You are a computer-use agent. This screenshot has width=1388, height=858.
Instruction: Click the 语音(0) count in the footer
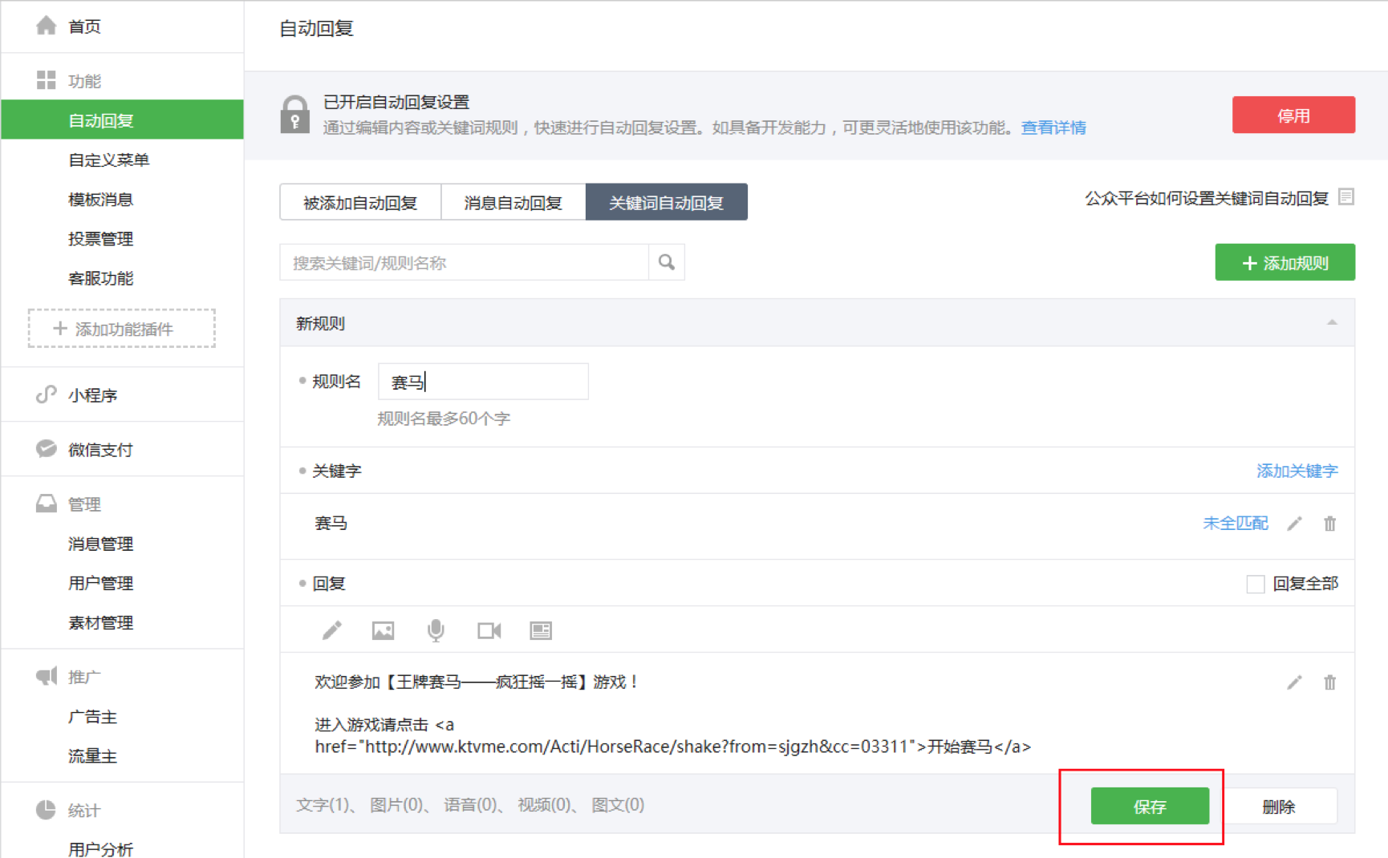tap(470, 805)
